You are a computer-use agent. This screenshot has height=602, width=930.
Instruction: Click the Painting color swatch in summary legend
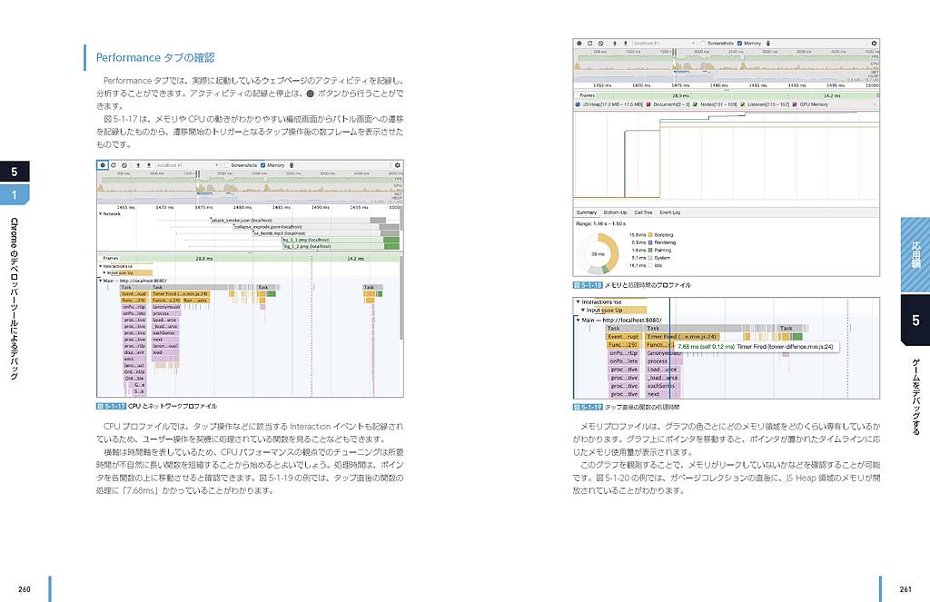[650, 251]
